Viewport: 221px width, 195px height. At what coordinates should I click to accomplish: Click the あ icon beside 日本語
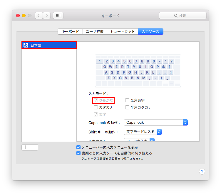click(x=26, y=45)
